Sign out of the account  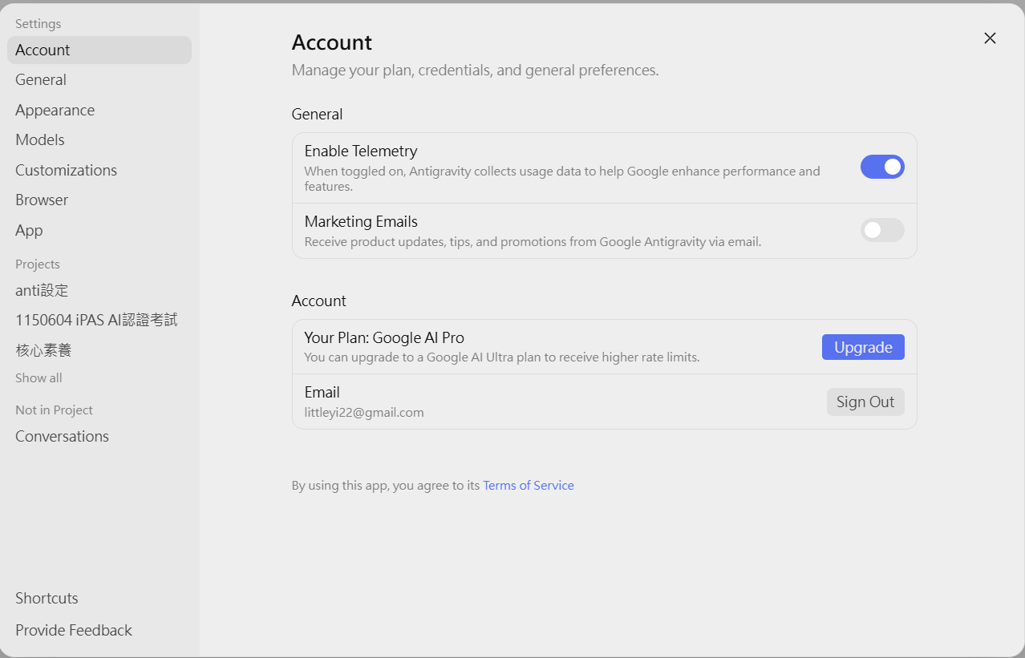[865, 402]
